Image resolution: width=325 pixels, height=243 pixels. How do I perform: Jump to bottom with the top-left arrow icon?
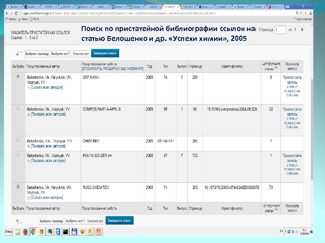tap(19, 54)
